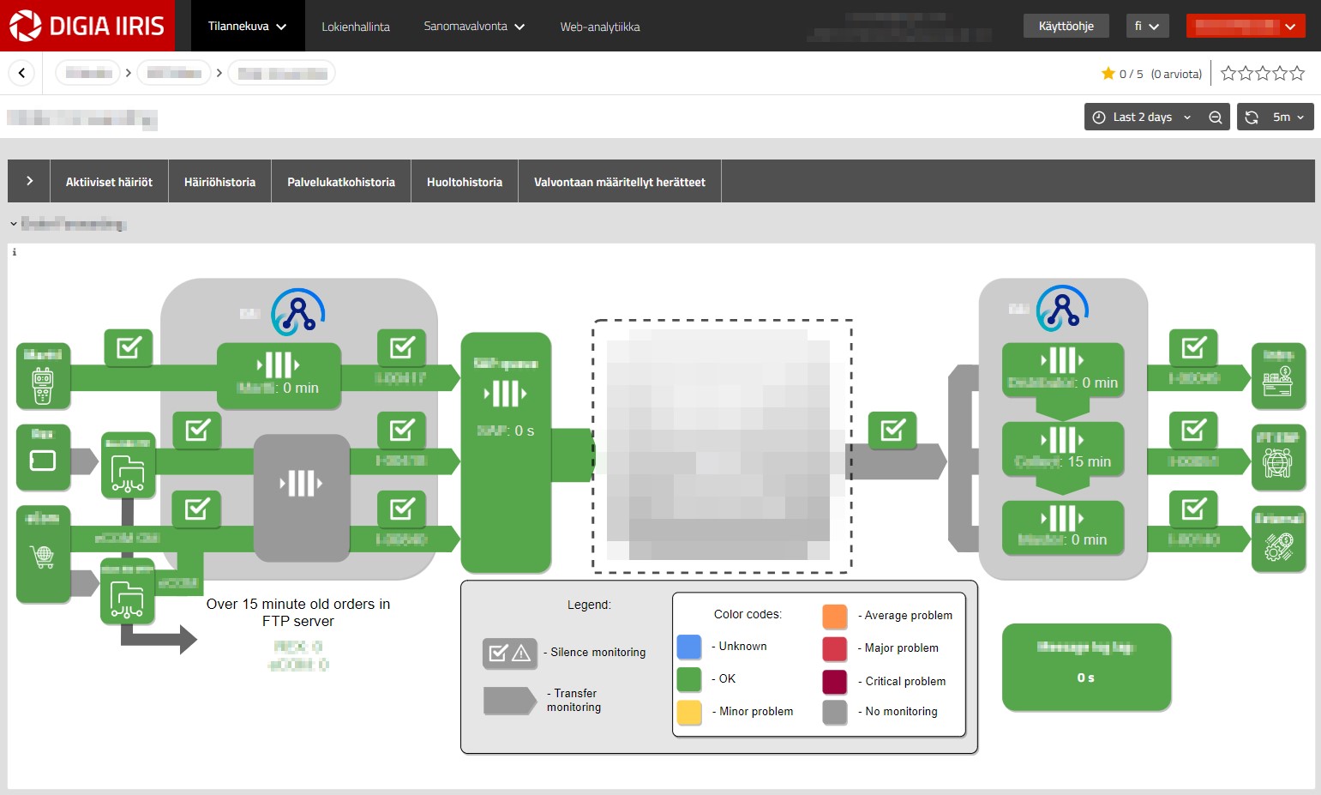This screenshot has height=795, width=1321.
Task: Click the Digia Iiris logo
Action: tap(87, 26)
